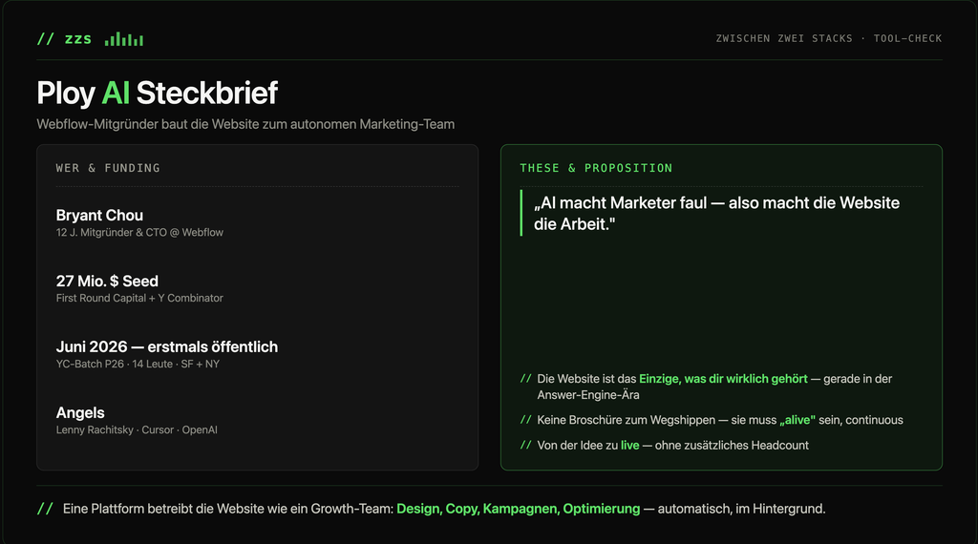Click the "27 Mio. $ Seed" entry
The height and width of the screenshot is (544, 978).
pyautogui.click(x=107, y=281)
